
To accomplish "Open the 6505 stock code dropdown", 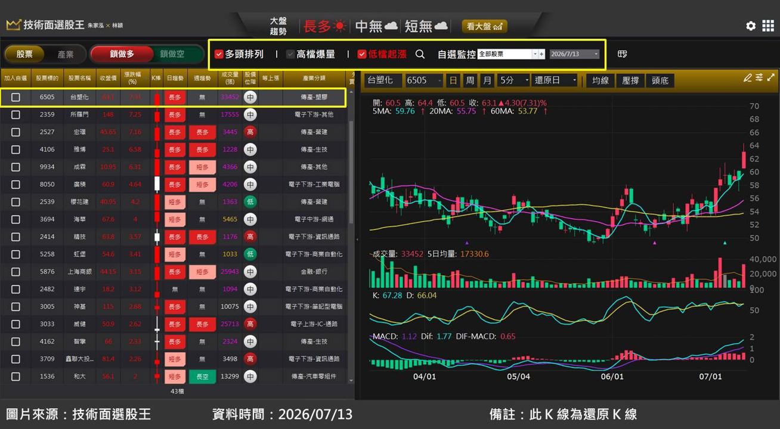I will click(424, 80).
